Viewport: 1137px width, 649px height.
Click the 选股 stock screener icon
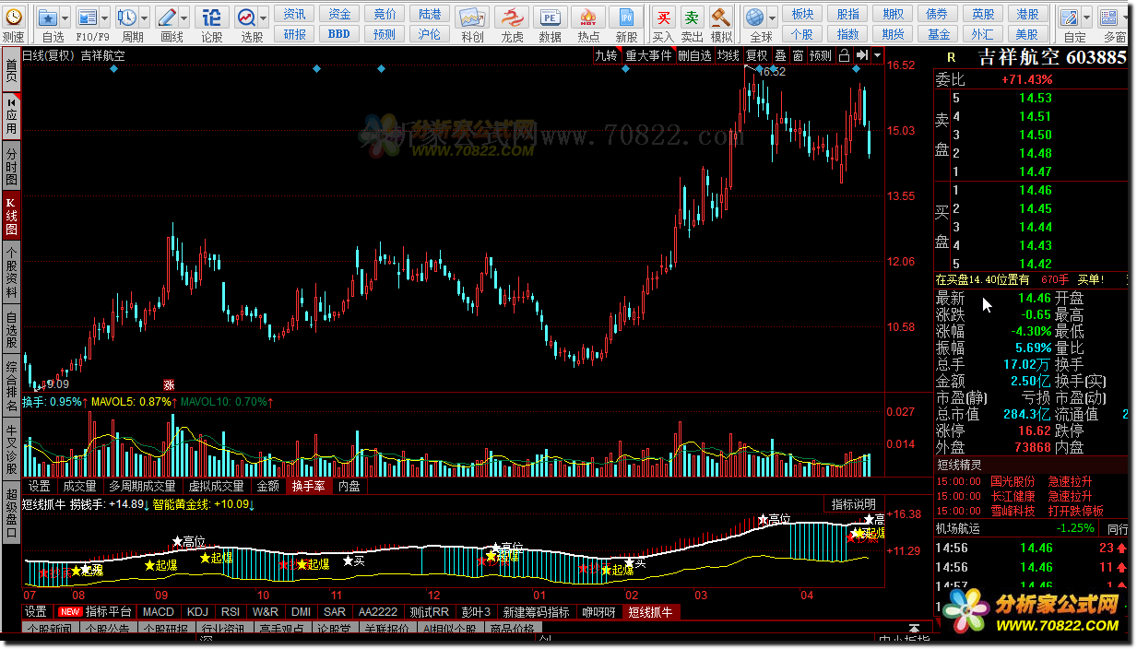coord(246,17)
